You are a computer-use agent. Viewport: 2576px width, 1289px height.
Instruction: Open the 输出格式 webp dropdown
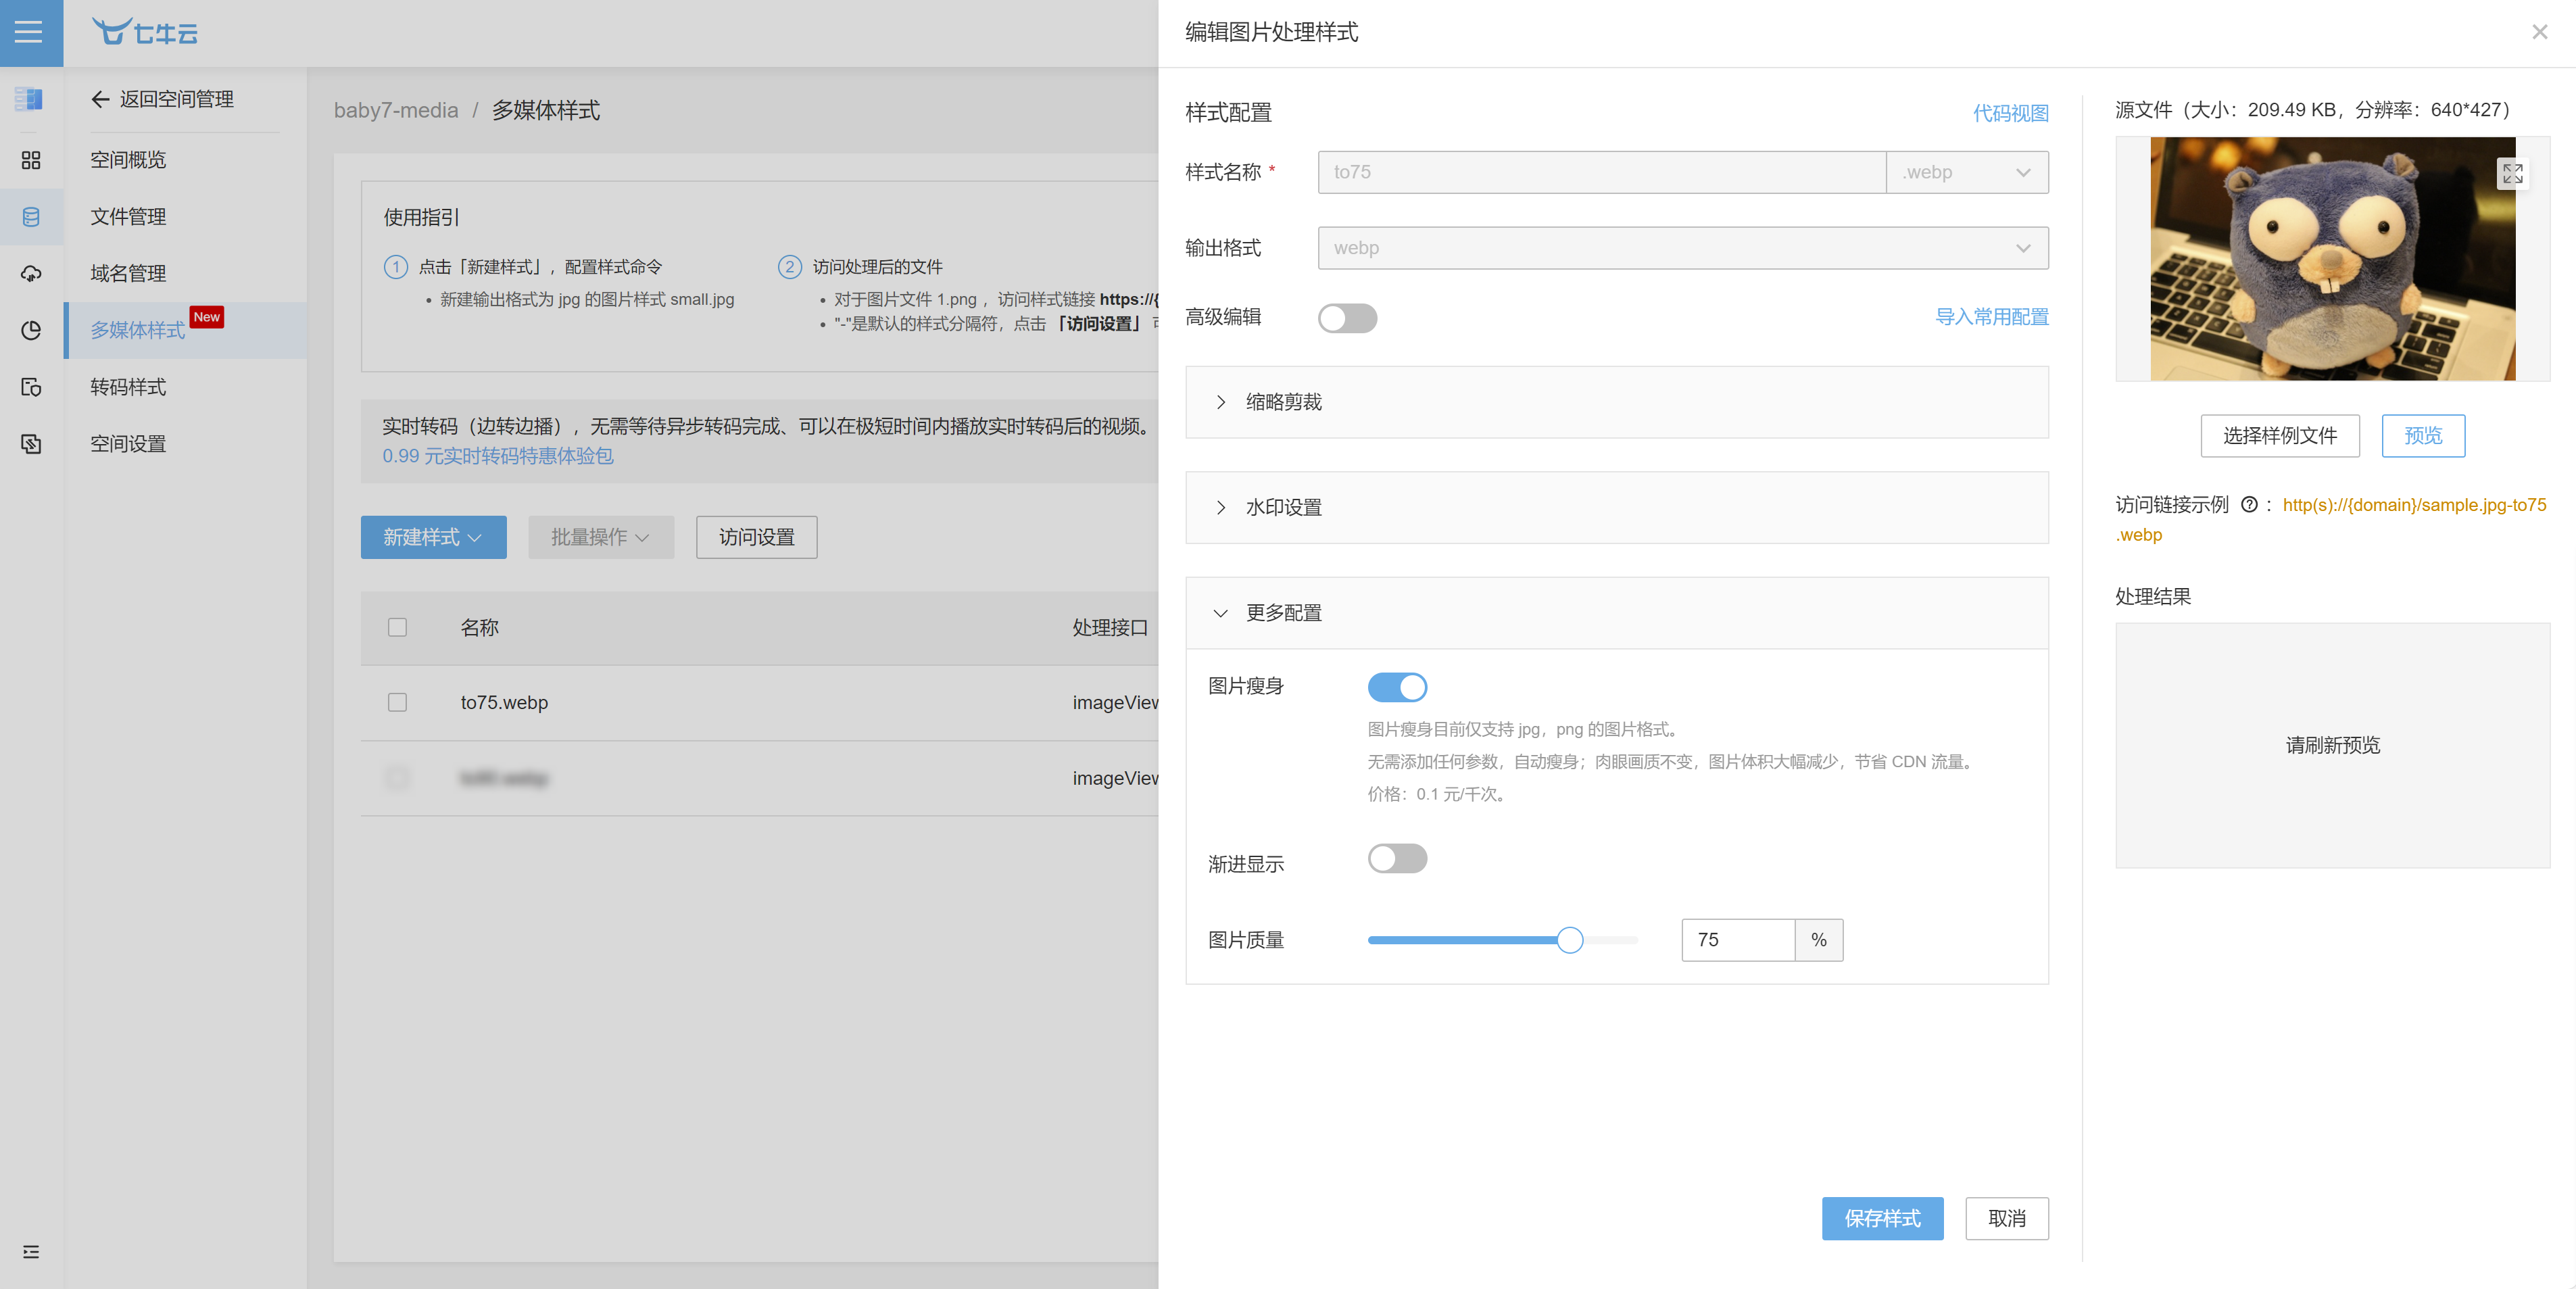coord(1682,248)
